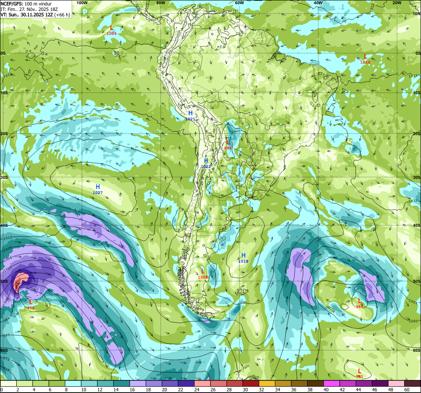Select the 16–18 lavender legend swatch

click(138, 384)
